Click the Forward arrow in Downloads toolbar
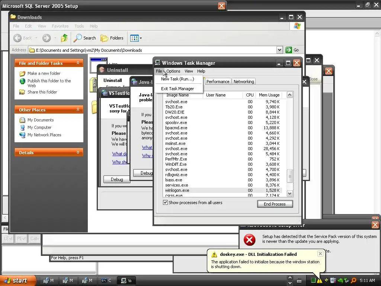Viewport: 381px width, 286px height. point(47,38)
